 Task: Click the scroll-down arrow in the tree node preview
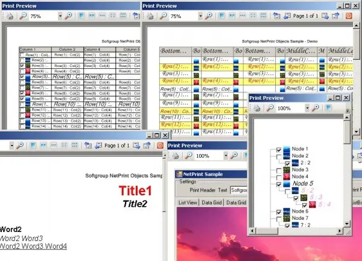[347, 224]
